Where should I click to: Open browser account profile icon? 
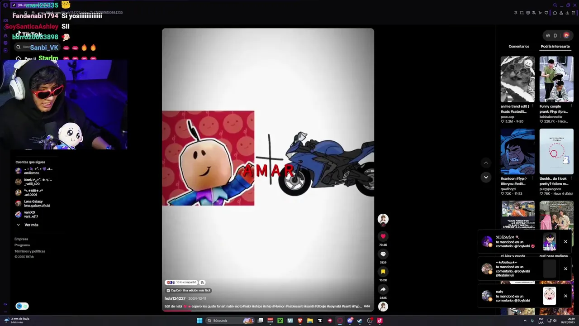coord(561,13)
